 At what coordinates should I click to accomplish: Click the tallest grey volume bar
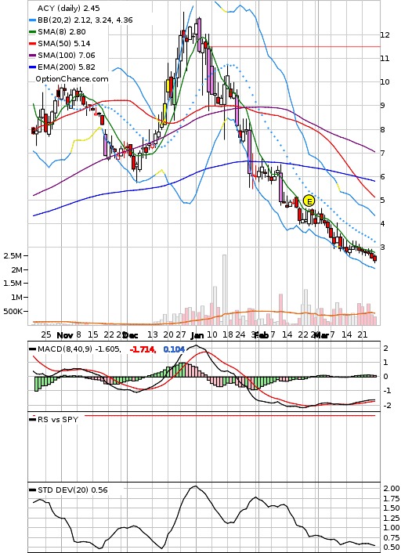[224, 290]
